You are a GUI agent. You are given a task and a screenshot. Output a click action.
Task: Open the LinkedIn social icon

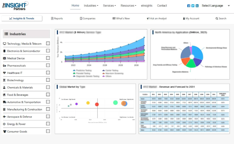197,6
